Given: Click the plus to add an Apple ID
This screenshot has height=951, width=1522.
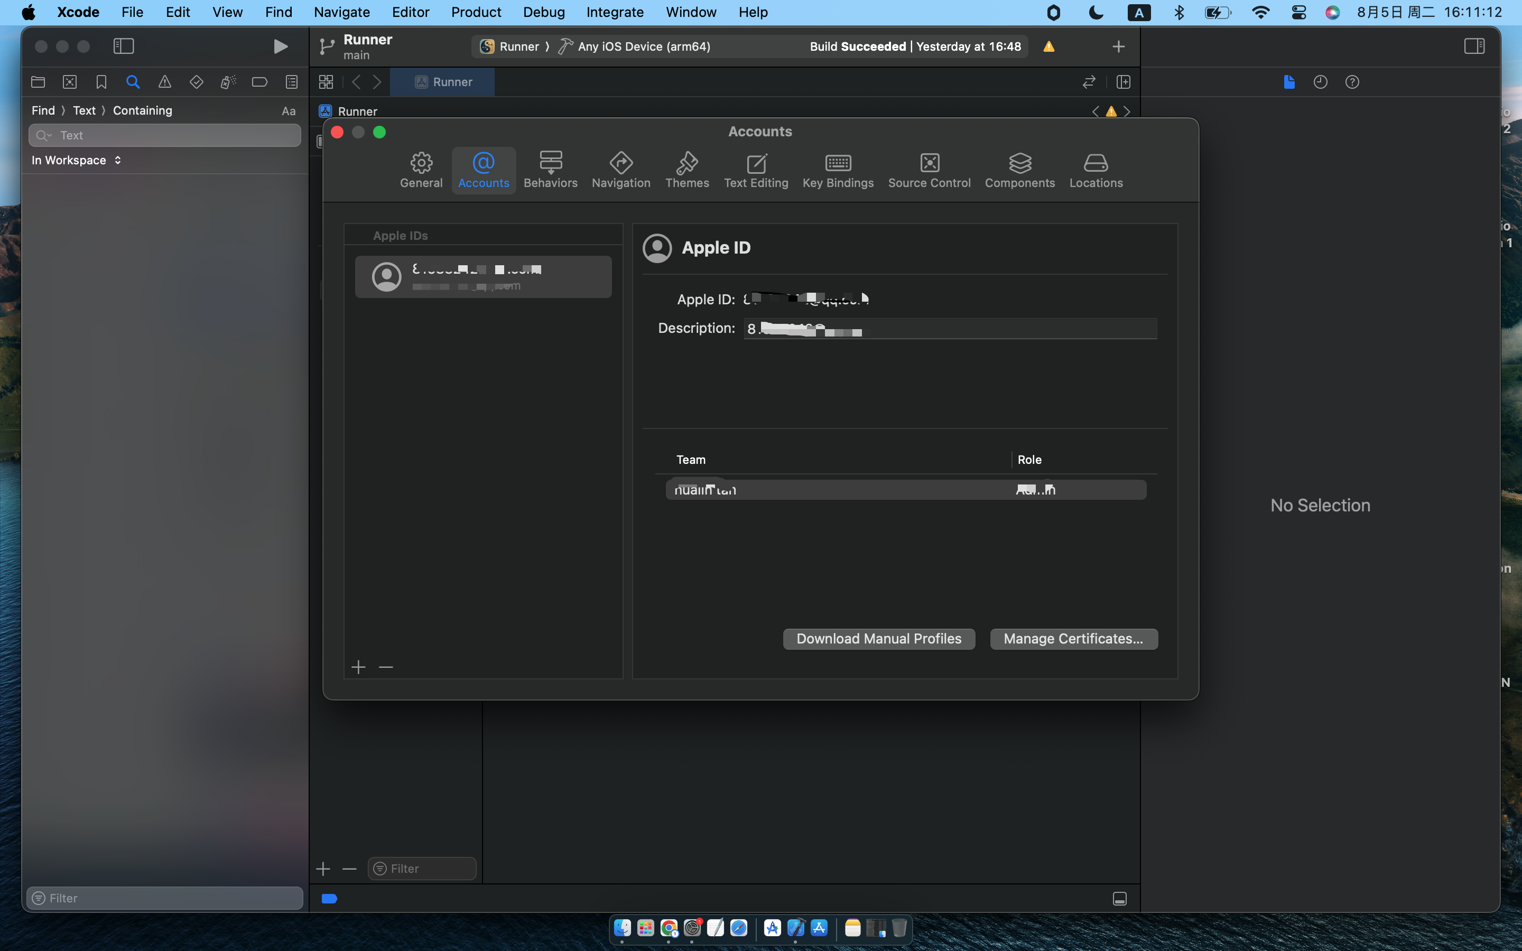Looking at the screenshot, I should 358,667.
